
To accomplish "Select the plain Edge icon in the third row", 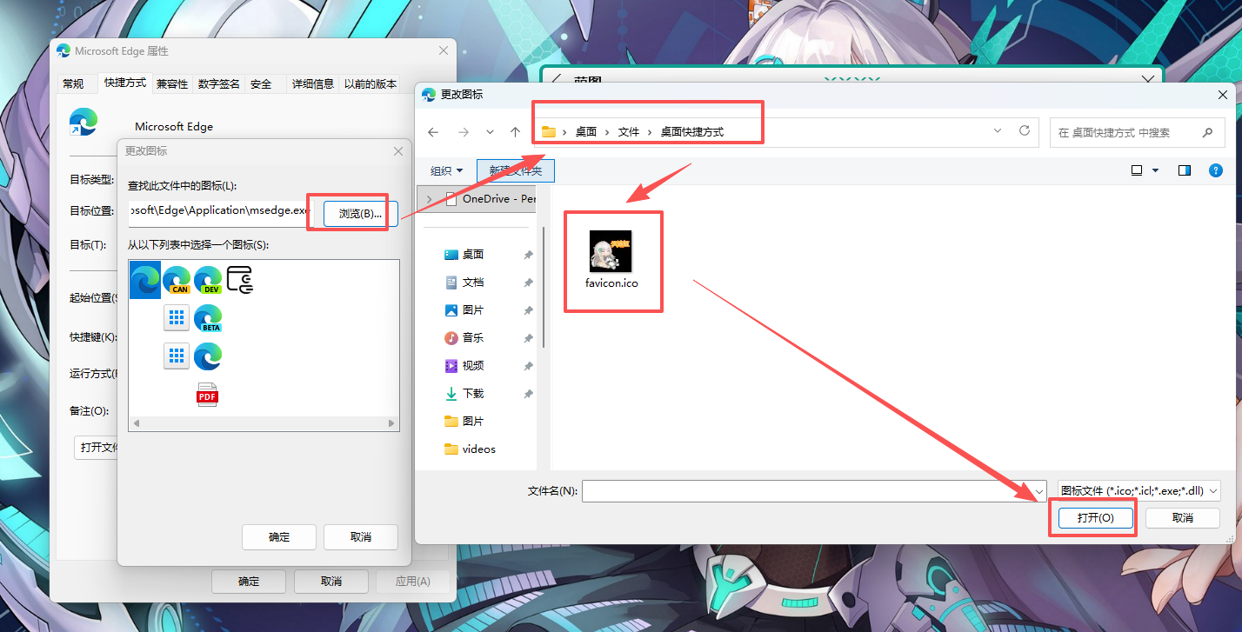I will (x=207, y=356).
